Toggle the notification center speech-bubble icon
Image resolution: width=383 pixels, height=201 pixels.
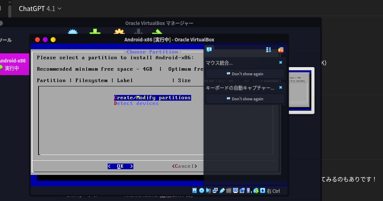click(209, 50)
